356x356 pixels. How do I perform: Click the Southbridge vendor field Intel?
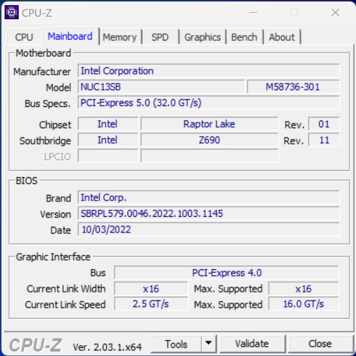click(108, 140)
